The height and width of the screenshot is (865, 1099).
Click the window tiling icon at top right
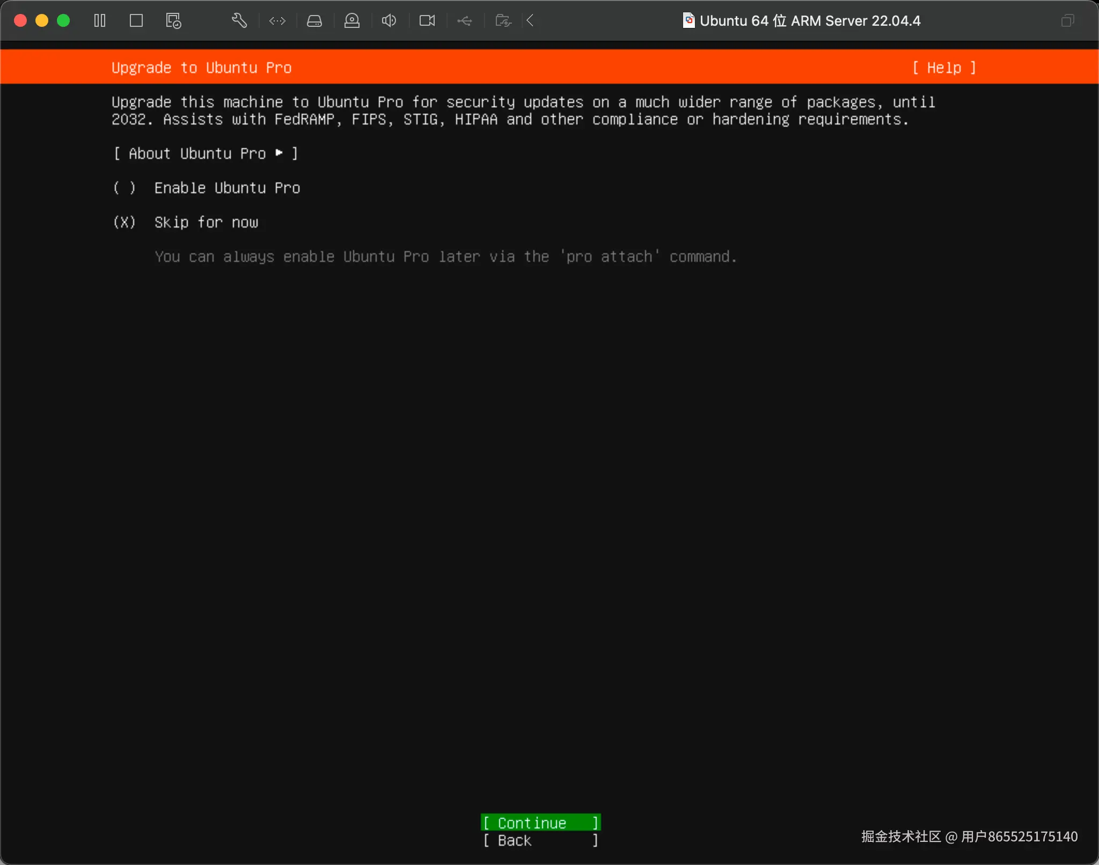[1067, 21]
